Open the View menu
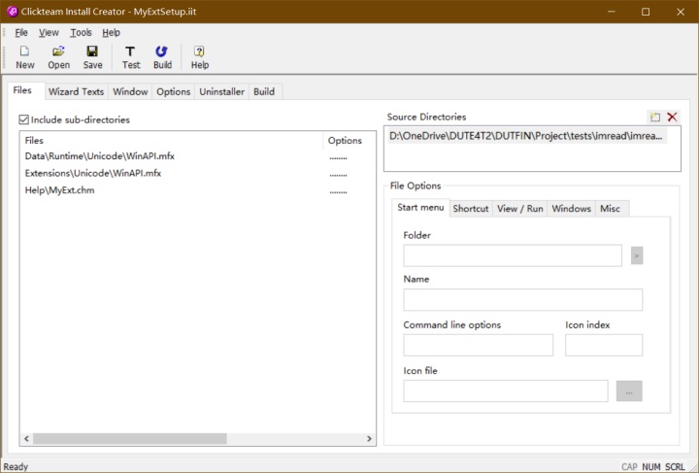The height and width of the screenshot is (473, 699). point(49,32)
